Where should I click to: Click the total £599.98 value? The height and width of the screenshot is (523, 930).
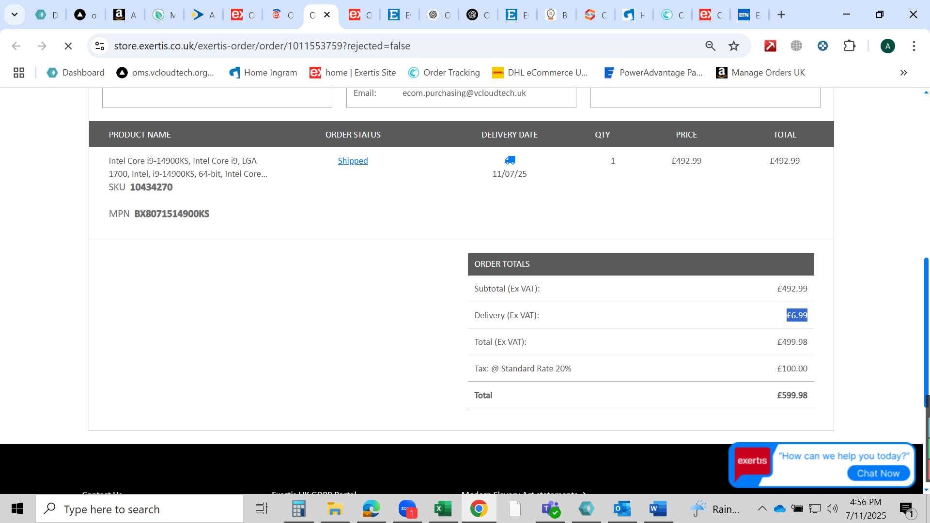click(792, 395)
